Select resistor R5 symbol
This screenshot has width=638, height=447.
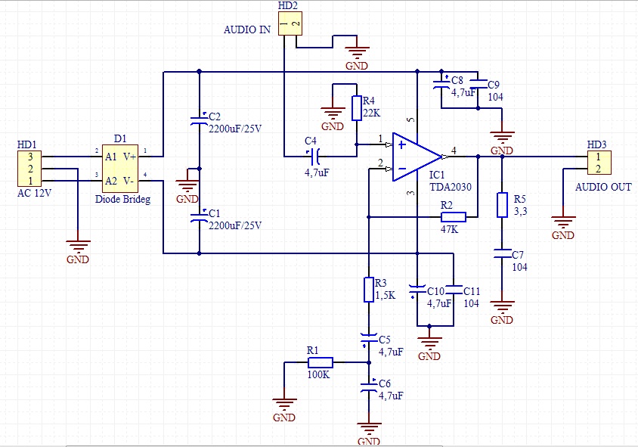[x=502, y=205]
